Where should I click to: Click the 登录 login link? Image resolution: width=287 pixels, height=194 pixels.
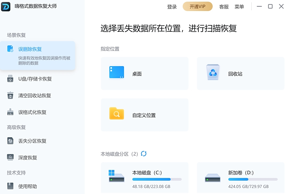(x=172, y=7)
